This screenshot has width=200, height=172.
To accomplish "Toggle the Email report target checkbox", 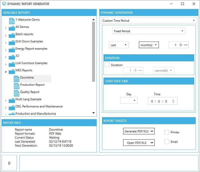I will coord(167,142).
